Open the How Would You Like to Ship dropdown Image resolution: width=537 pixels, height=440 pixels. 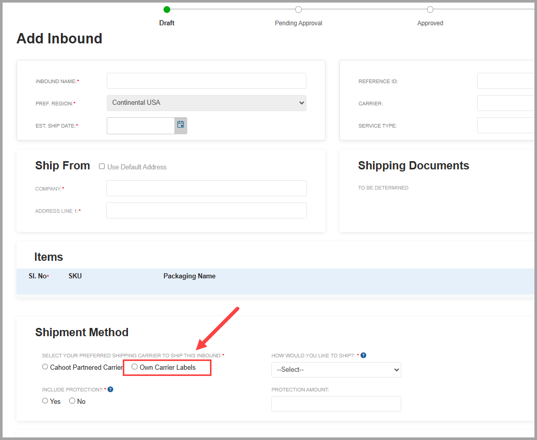point(336,370)
